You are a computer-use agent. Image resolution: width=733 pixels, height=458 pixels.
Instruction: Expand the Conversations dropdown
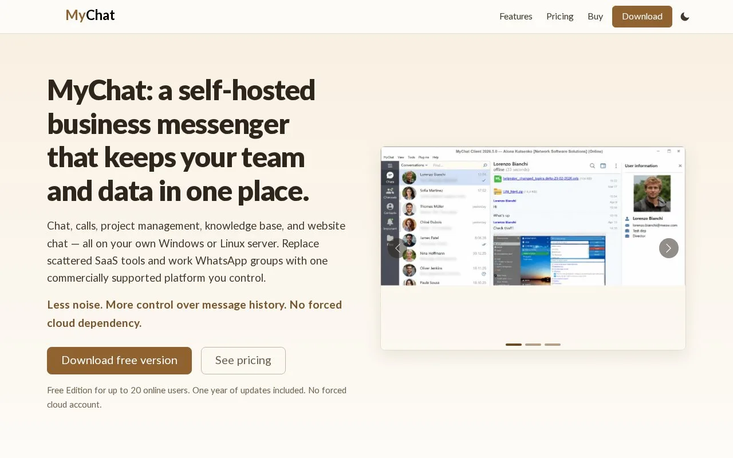pos(415,165)
